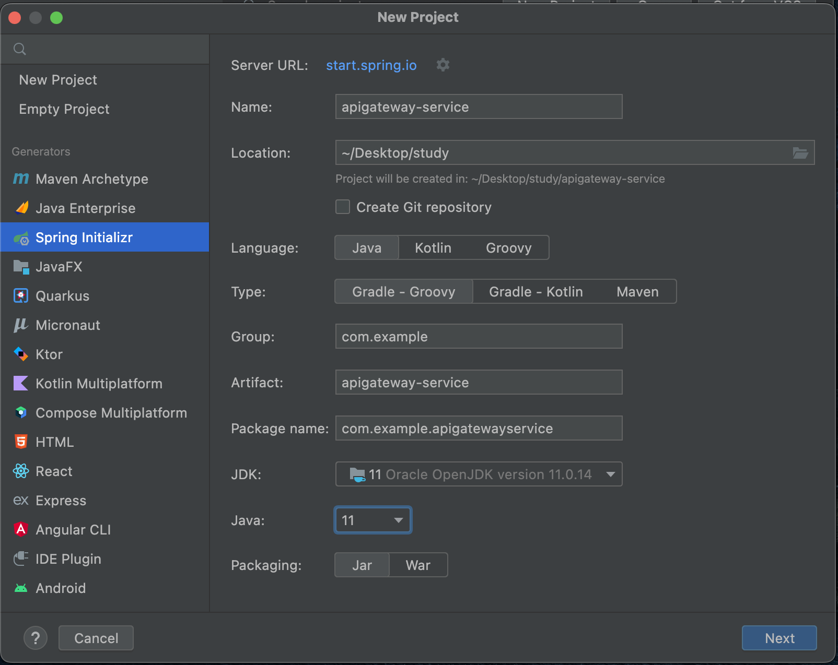Image resolution: width=838 pixels, height=665 pixels.
Task: Select the Micronaut generator label
Action: pyautogui.click(x=68, y=325)
